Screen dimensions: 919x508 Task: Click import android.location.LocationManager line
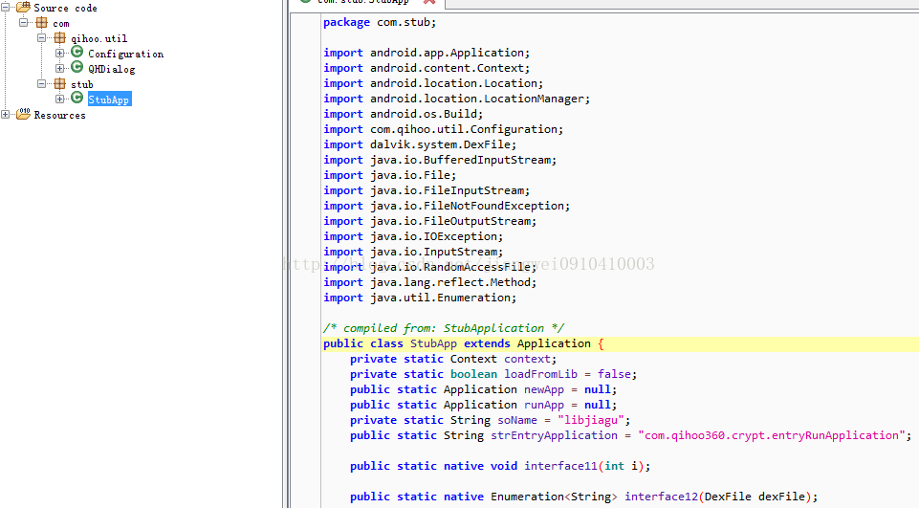pyautogui.click(x=456, y=99)
